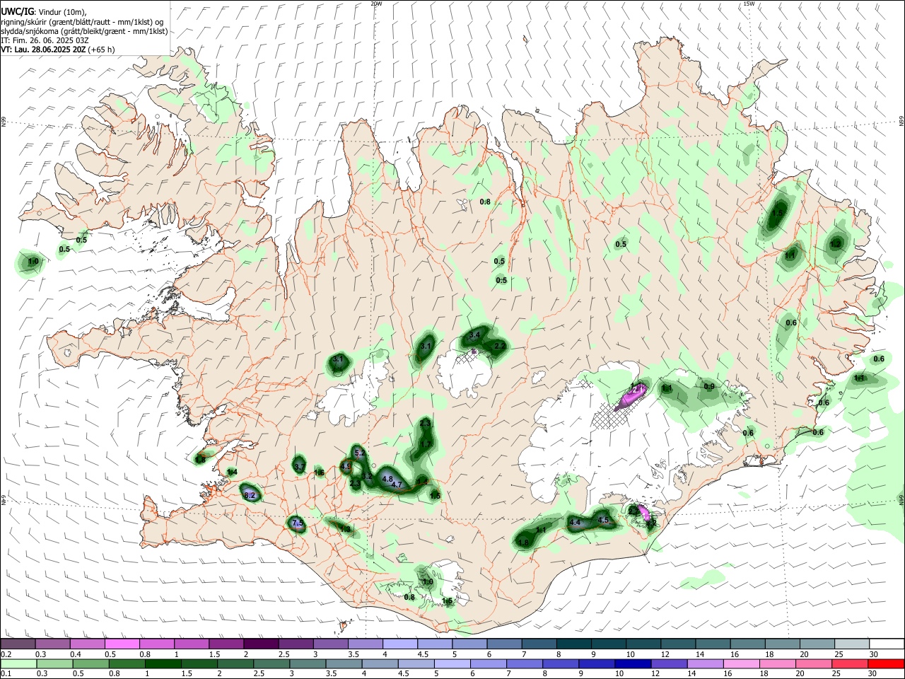The height and width of the screenshot is (679, 905).
Task: Click the 4.8 precipitation value on the map
Action: point(387,479)
